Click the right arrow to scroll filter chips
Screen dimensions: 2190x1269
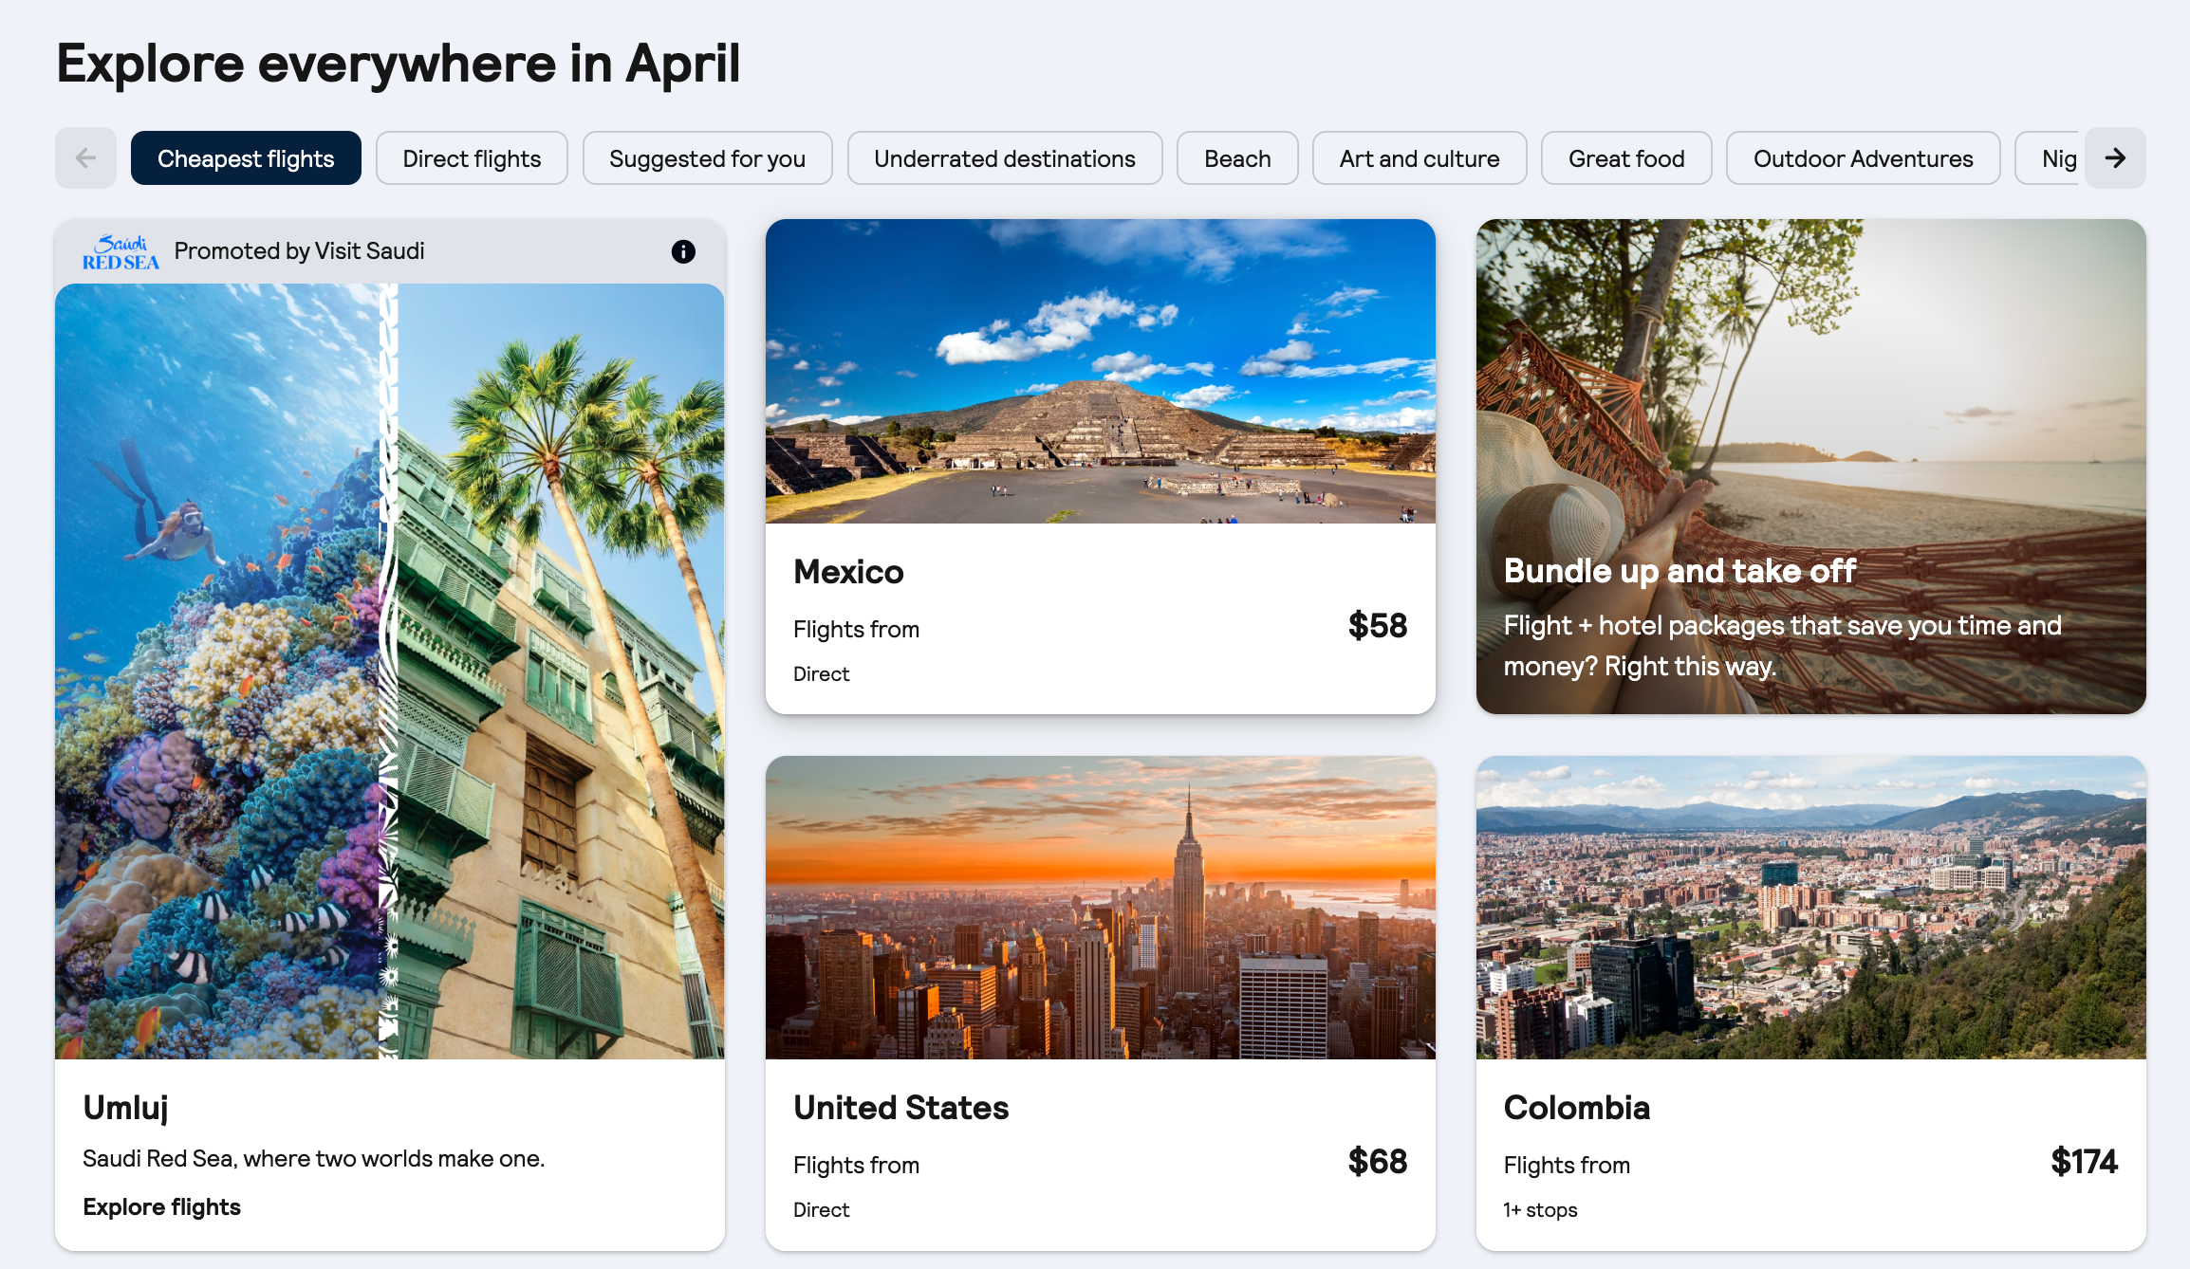2114,157
